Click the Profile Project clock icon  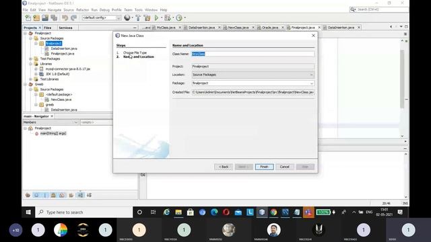(179, 18)
